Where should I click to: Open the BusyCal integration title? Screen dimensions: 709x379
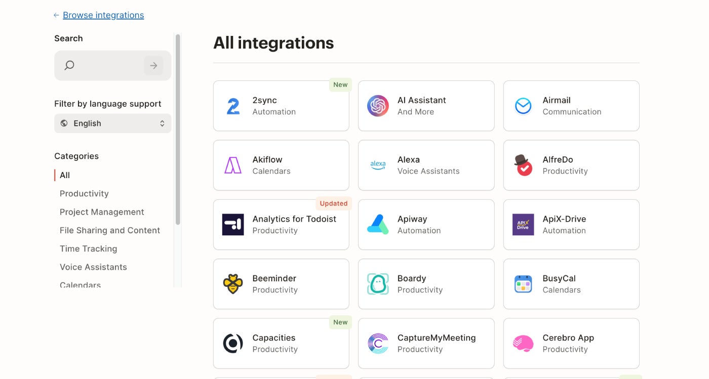point(559,278)
